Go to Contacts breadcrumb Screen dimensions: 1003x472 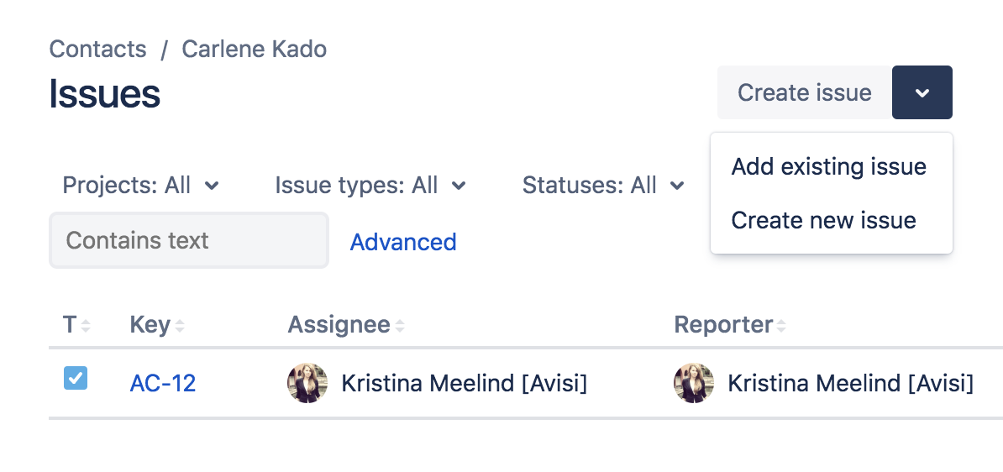tap(98, 50)
